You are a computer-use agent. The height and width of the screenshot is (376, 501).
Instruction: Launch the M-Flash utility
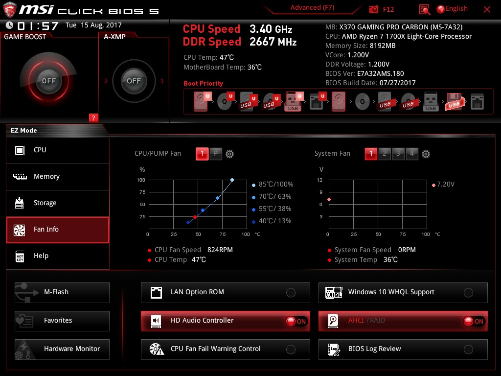click(62, 292)
